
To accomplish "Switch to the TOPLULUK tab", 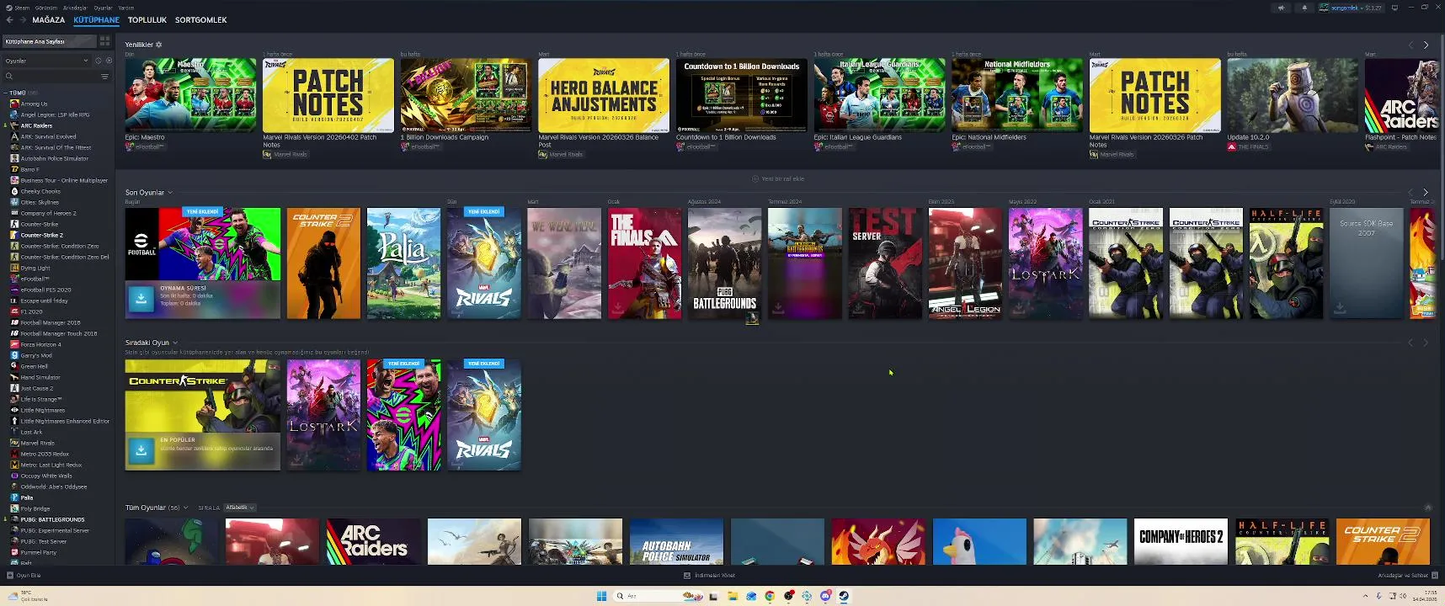I will 147,20.
